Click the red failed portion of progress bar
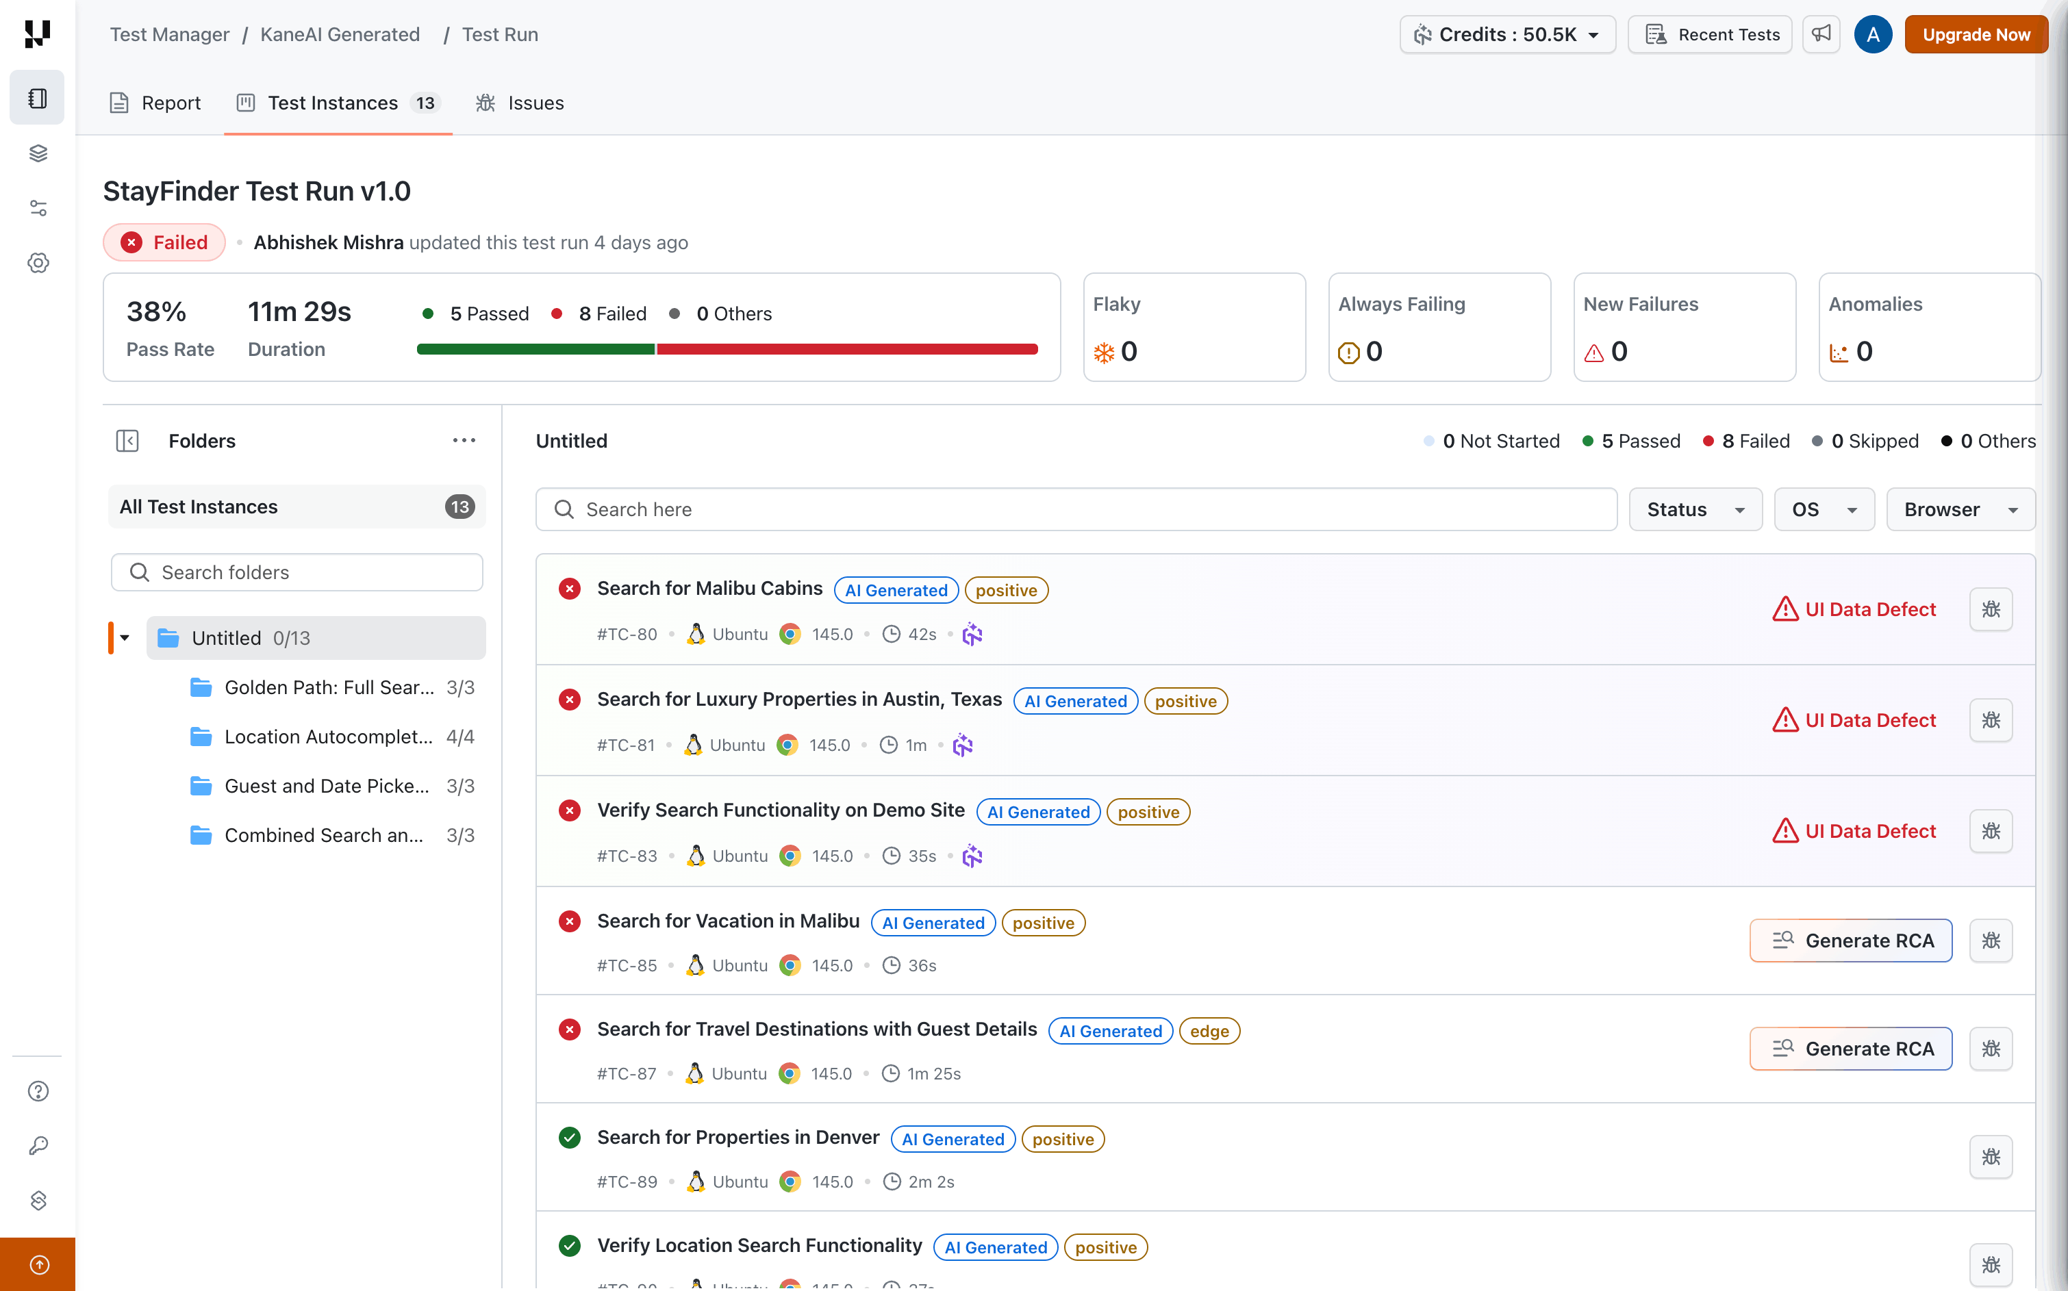 pos(846,349)
